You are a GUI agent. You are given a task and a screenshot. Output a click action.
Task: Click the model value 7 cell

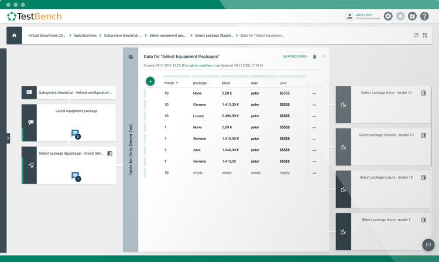tap(166, 161)
